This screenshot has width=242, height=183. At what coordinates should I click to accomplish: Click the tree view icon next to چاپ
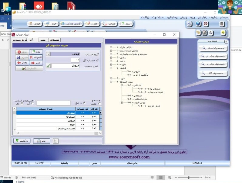[x=56, y=141]
